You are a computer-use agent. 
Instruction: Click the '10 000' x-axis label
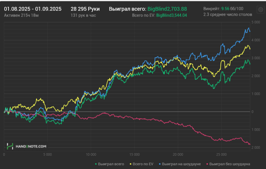pos(91,155)
